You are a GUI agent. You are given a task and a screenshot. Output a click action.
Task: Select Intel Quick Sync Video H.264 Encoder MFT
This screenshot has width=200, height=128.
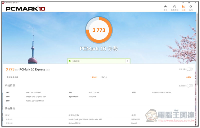85,119
